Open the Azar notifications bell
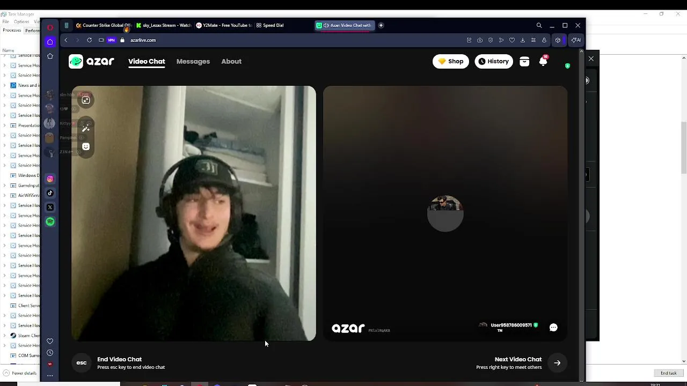The width and height of the screenshot is (687, 386). pyautogui.click(x=543, y=61)
